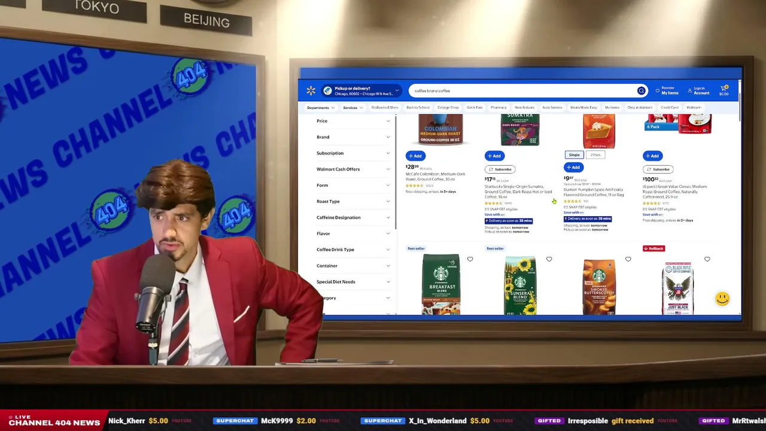Favorite the Starbucks Sunsera Blend heart
The width and height of the screenshot is (766, 431).
tap(549, 259)
